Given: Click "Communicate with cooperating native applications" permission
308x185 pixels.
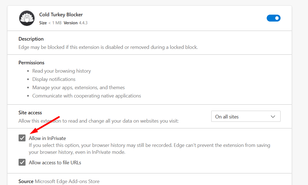Looking at the screenshot, I should pos(86,96).
